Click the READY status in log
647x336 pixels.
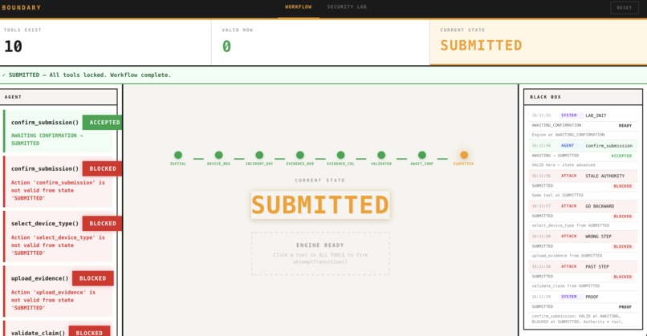(x=625, y=126)
